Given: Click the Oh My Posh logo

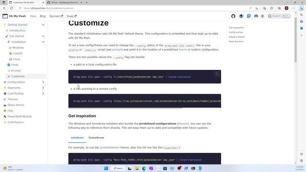Looking at the screenshot, I should click(x=14, y=16).
